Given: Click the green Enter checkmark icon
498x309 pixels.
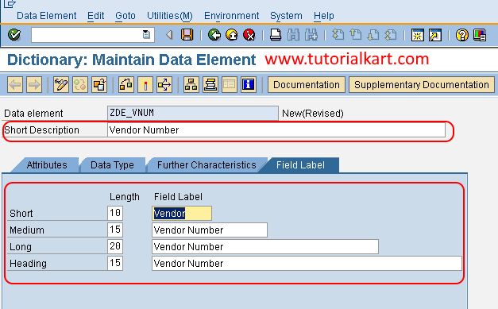Looking at the screenshot, I should (x=14, y=34).
